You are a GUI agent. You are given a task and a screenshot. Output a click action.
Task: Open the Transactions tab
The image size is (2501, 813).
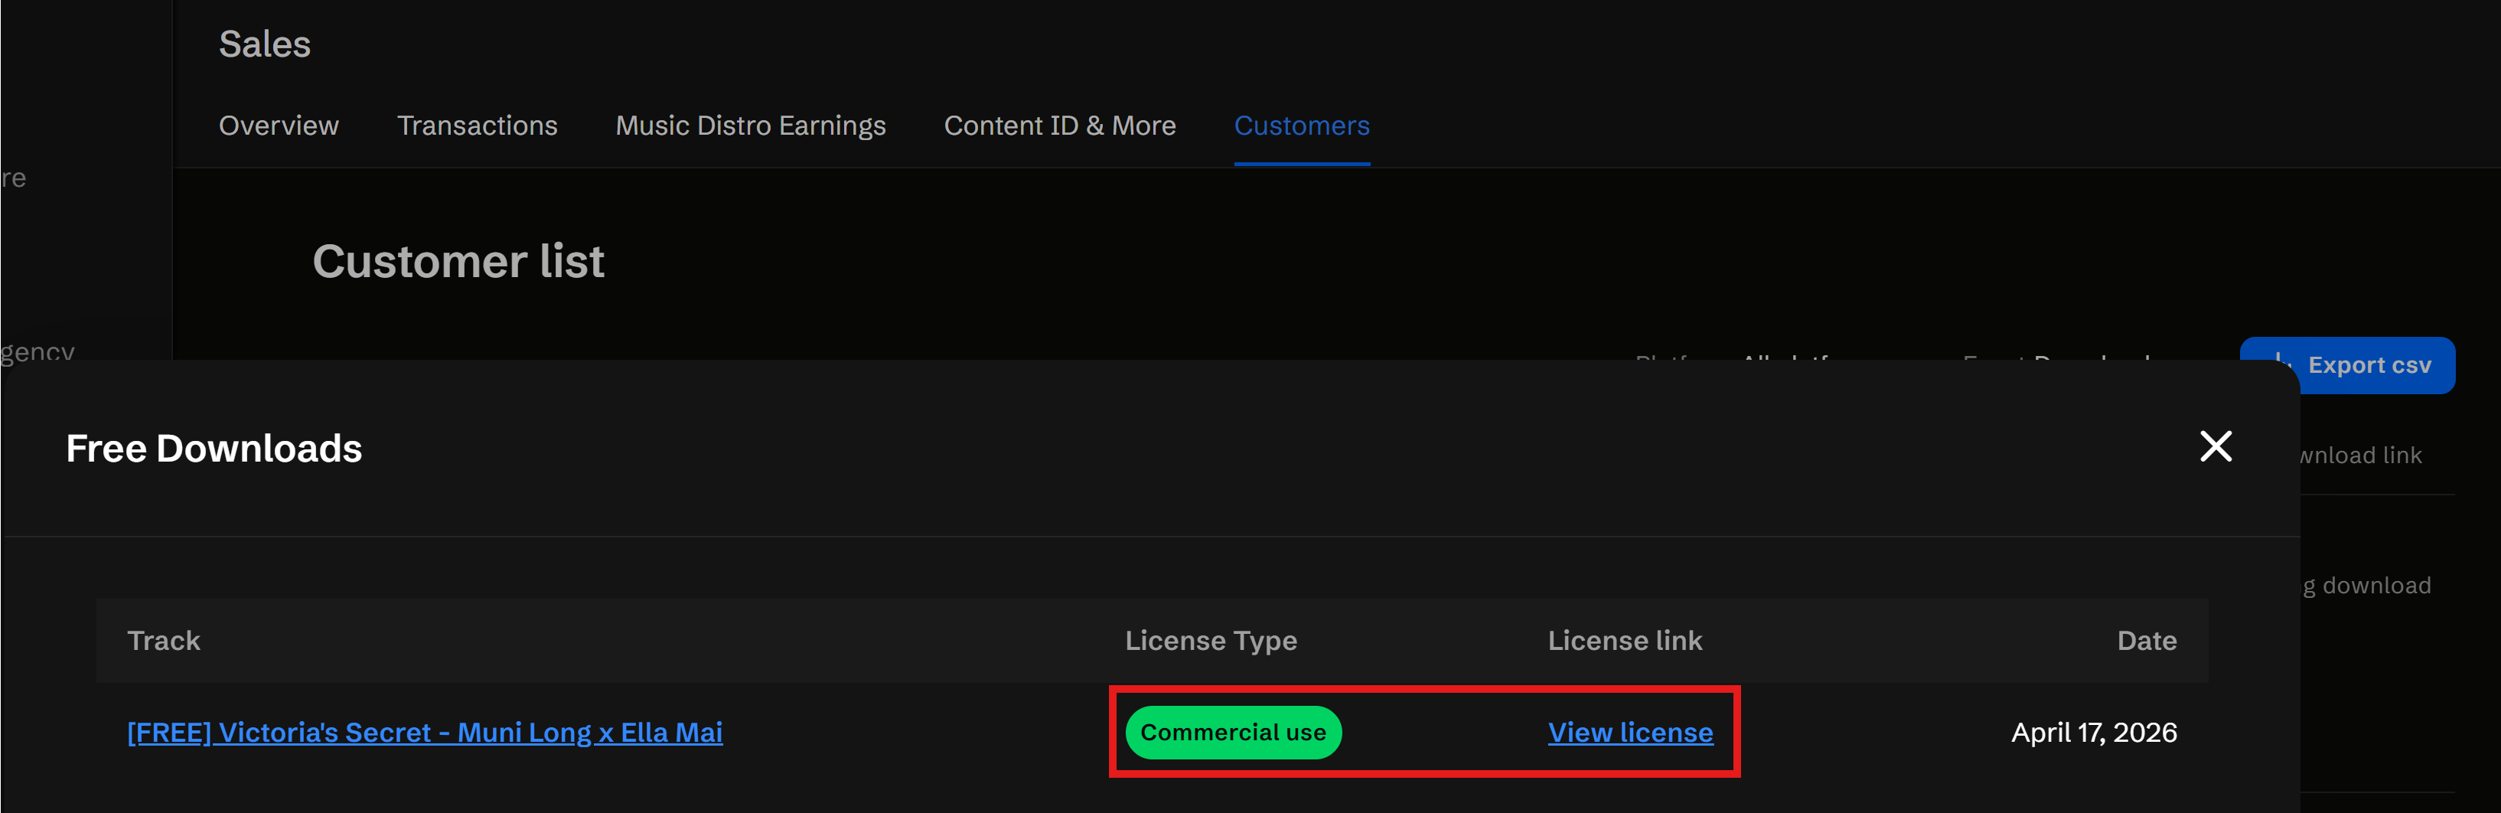(477, 126)
